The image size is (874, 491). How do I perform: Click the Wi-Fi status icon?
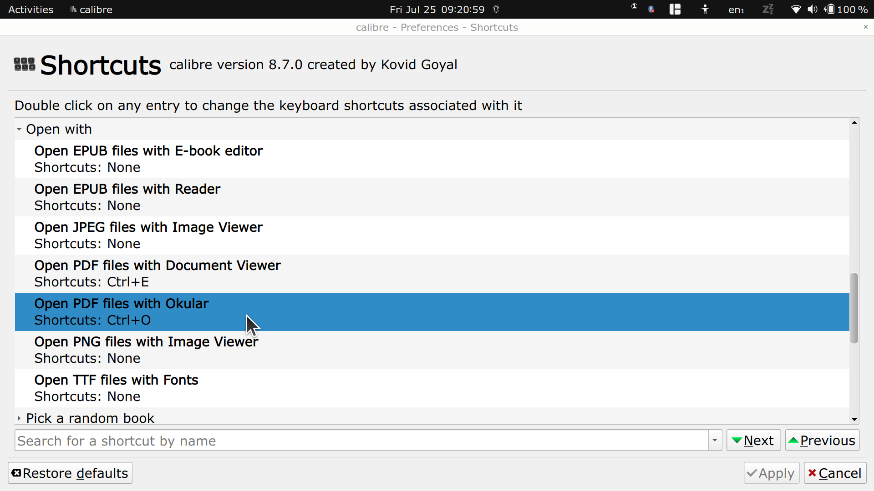[796, 9]
